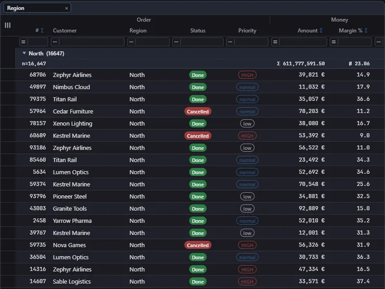The image size is (385, 289).
Task: Collapse the North group triangle
Action: [x=24, y=53]
